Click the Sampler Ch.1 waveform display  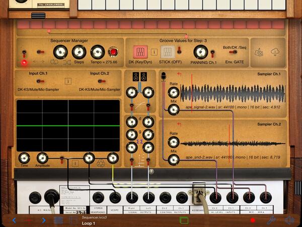(x=233, y=93)
